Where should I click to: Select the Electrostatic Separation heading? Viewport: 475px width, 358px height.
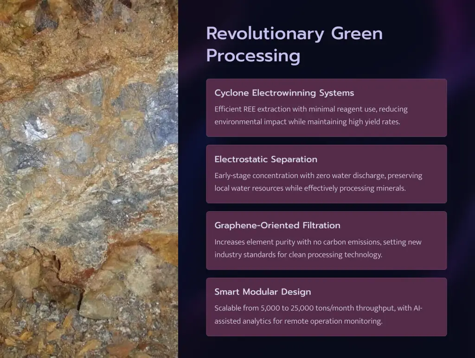coord(266,160)
